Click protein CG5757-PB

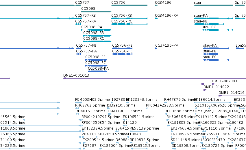(86, 45)
